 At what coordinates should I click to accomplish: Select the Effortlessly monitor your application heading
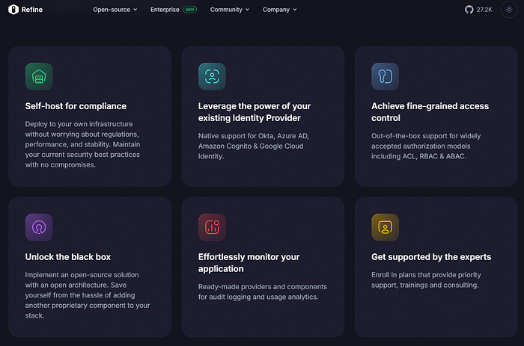click(x=249, y=263)
